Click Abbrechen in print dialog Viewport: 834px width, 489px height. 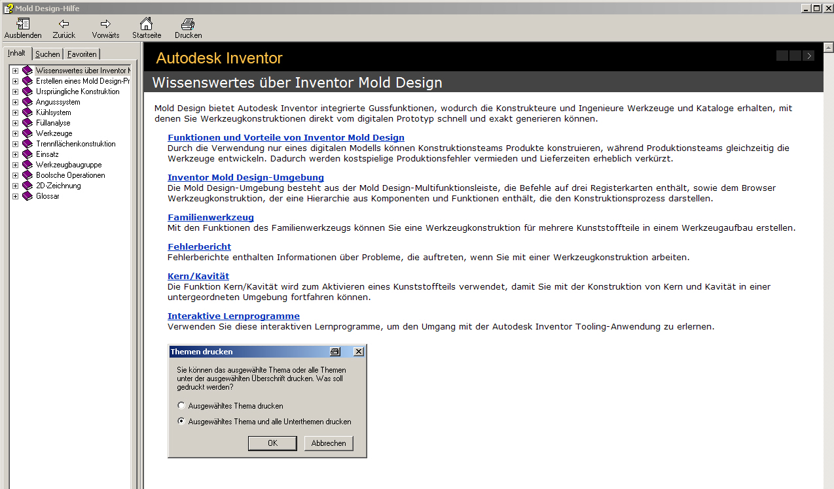(329, 443)
